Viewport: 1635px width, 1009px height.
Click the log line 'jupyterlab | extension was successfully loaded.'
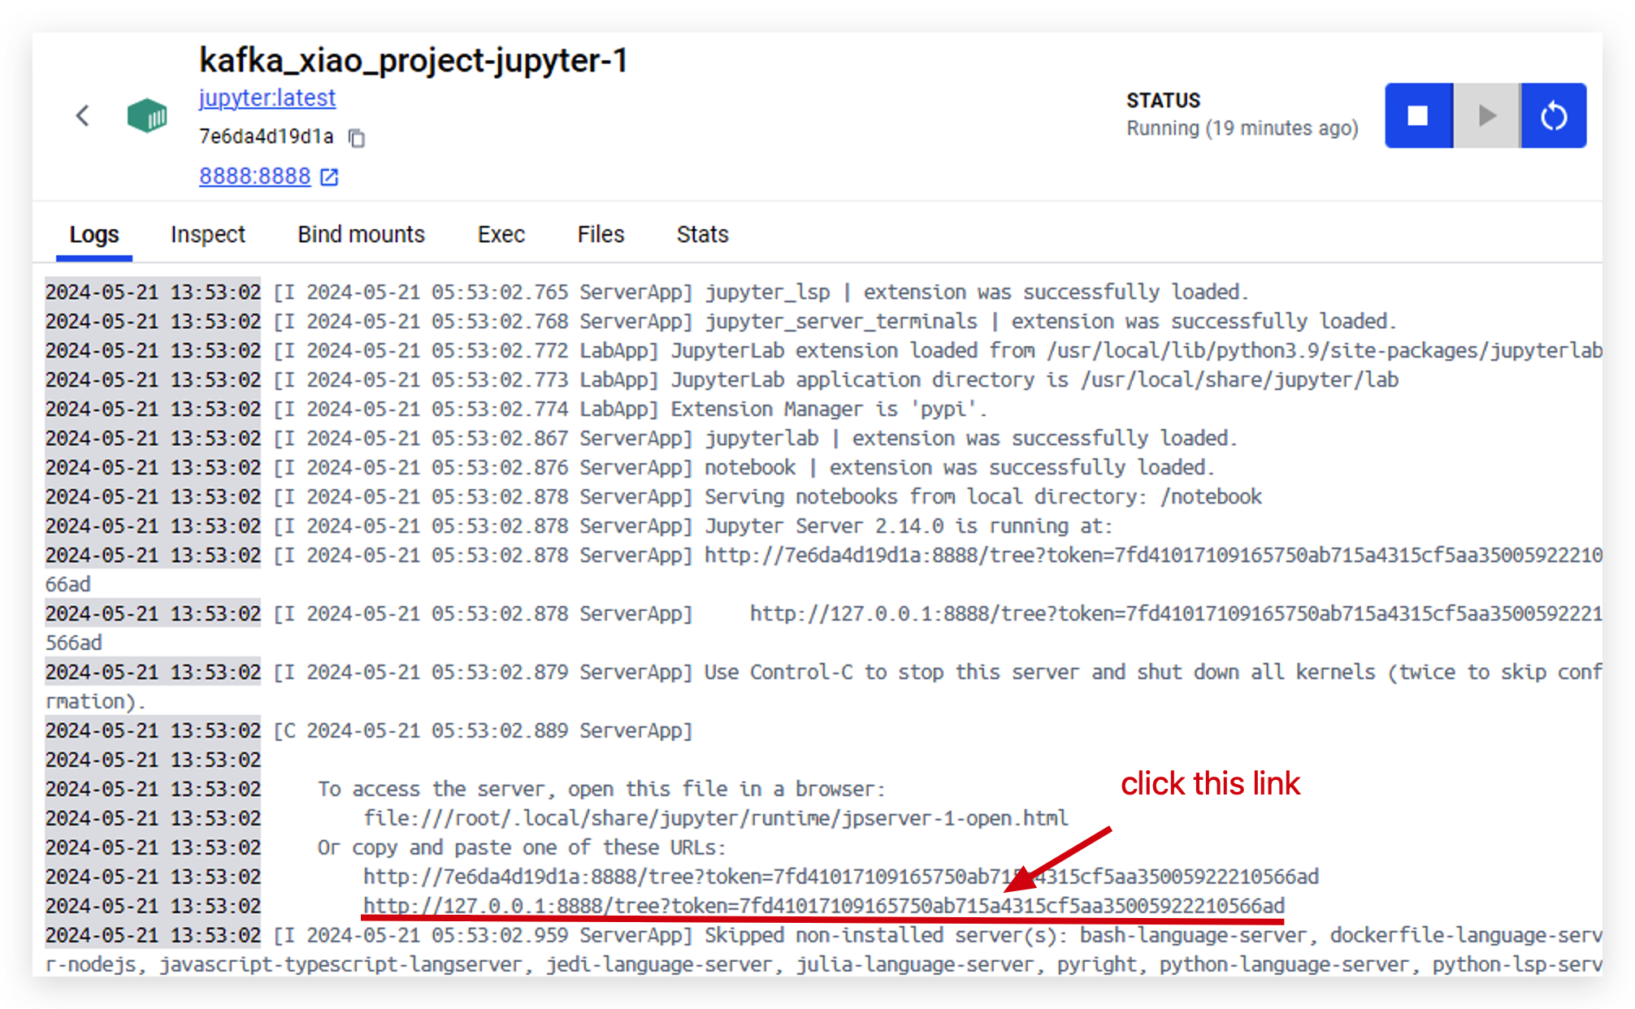tap(971, 438)
